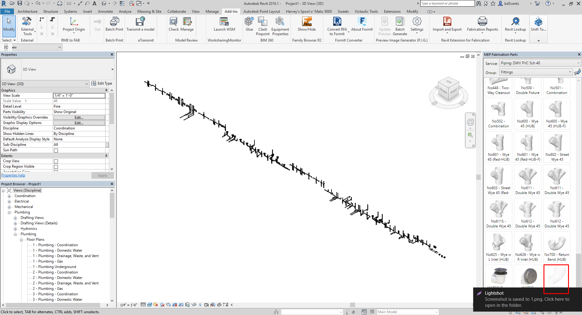Open Equipment Properties from BIM 360 panel

tap(280, 25)
